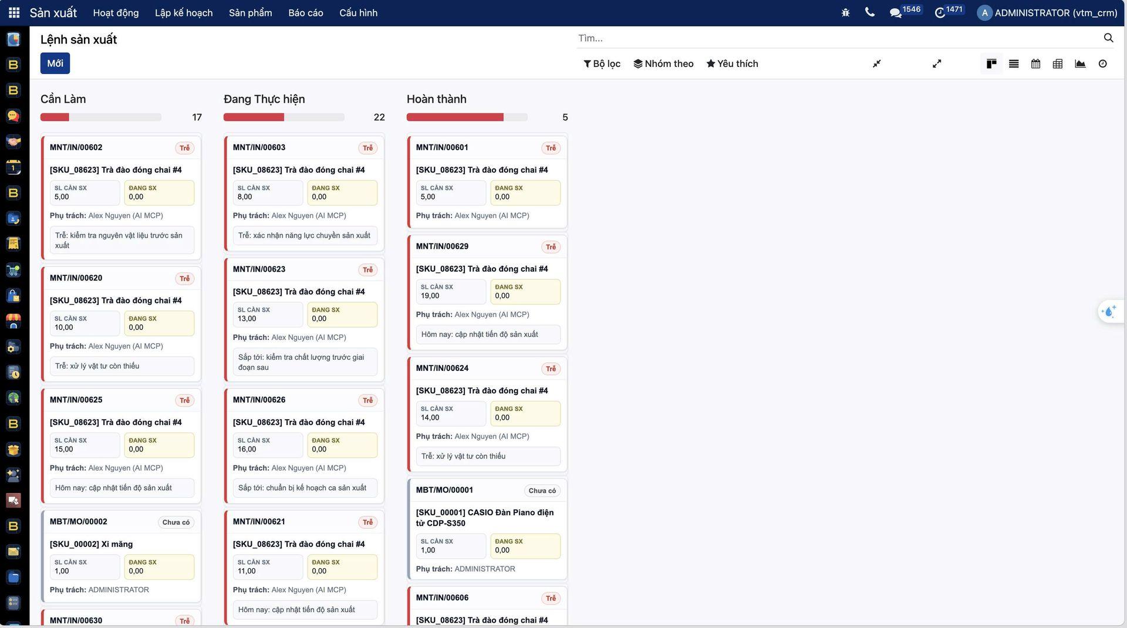Click the debug bug icon
This screenshot has width=1127, height=628.
click(x=845, y=12)
